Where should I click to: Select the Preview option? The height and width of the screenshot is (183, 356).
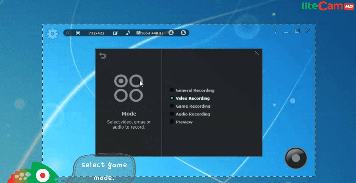pos(181,122)
